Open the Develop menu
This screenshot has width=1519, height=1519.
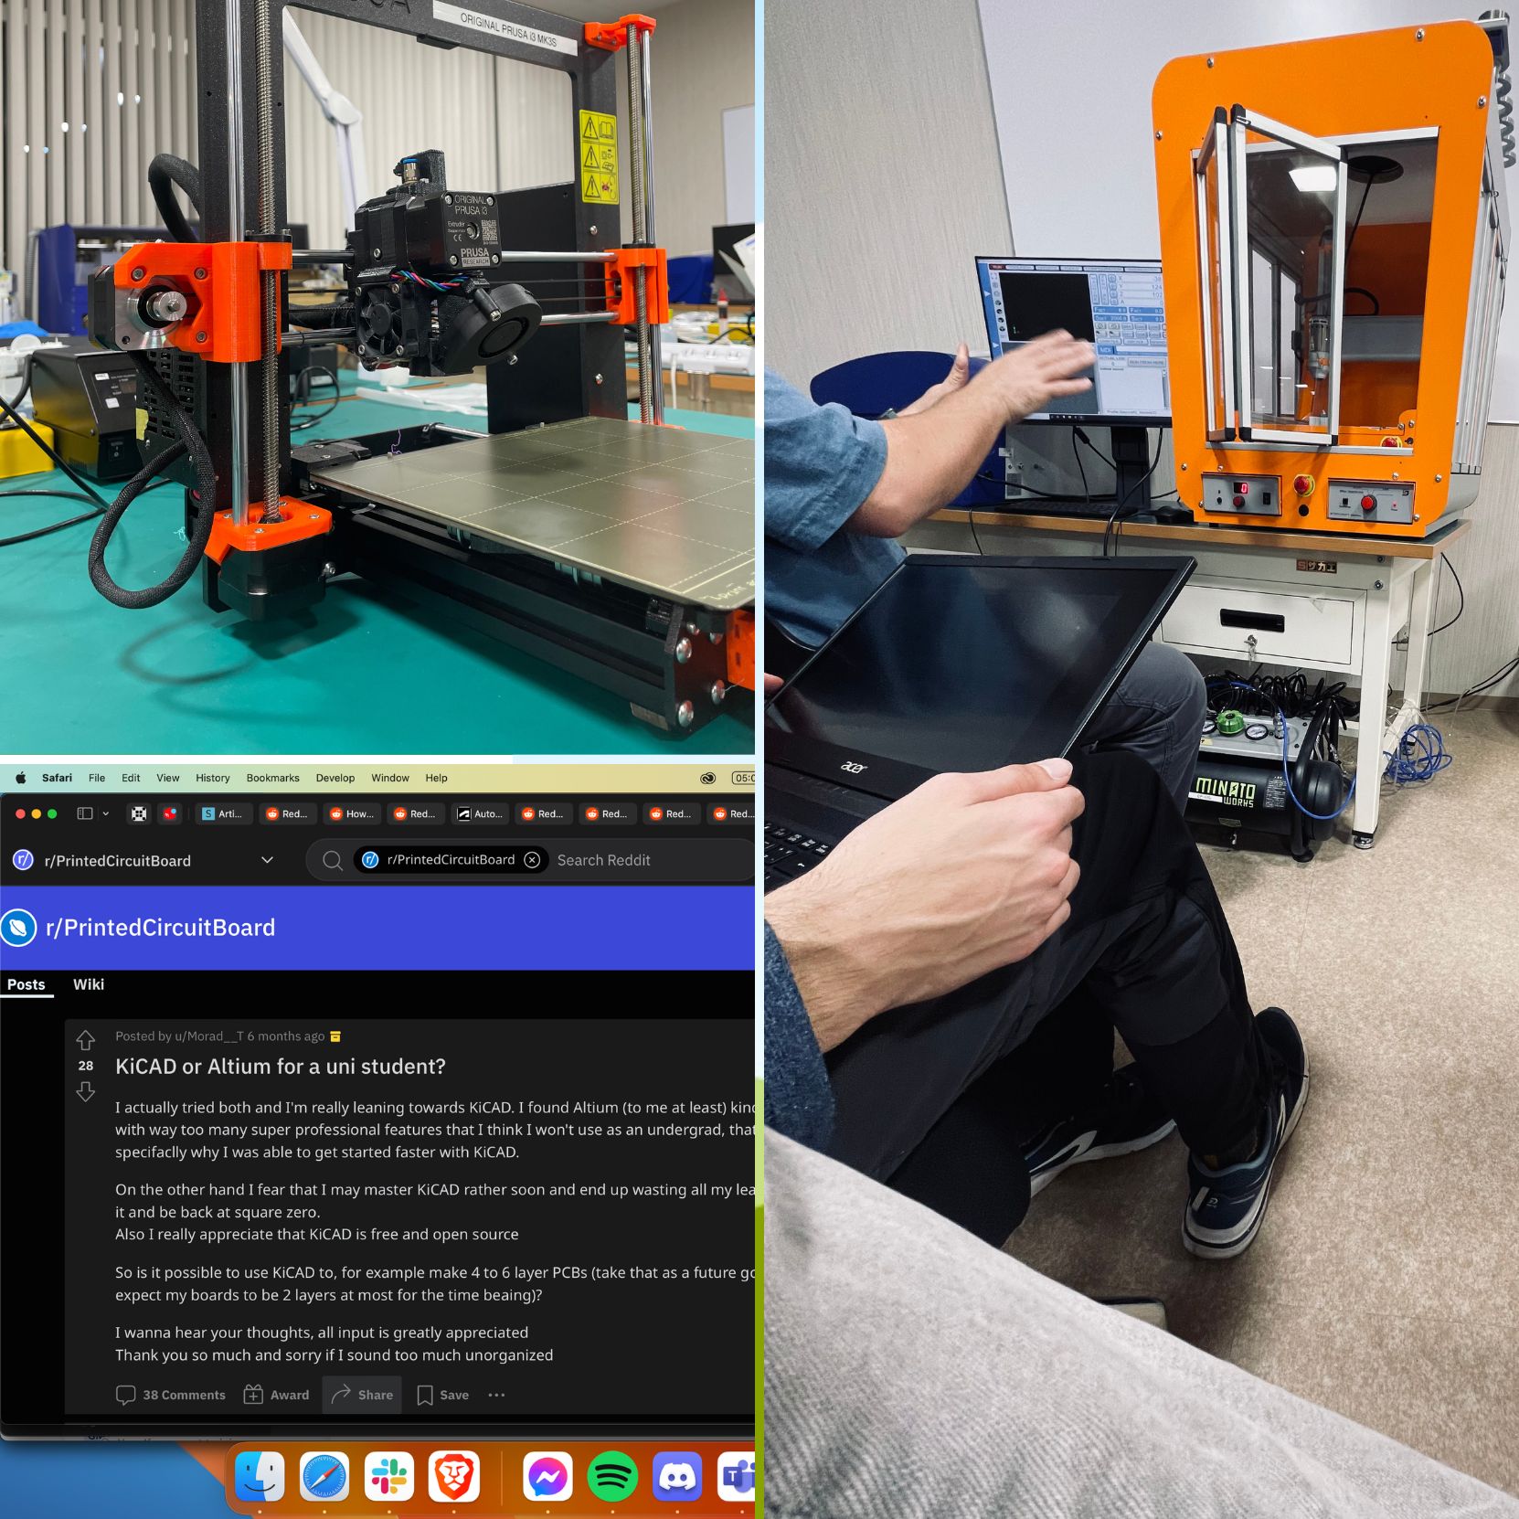(335, 778)
